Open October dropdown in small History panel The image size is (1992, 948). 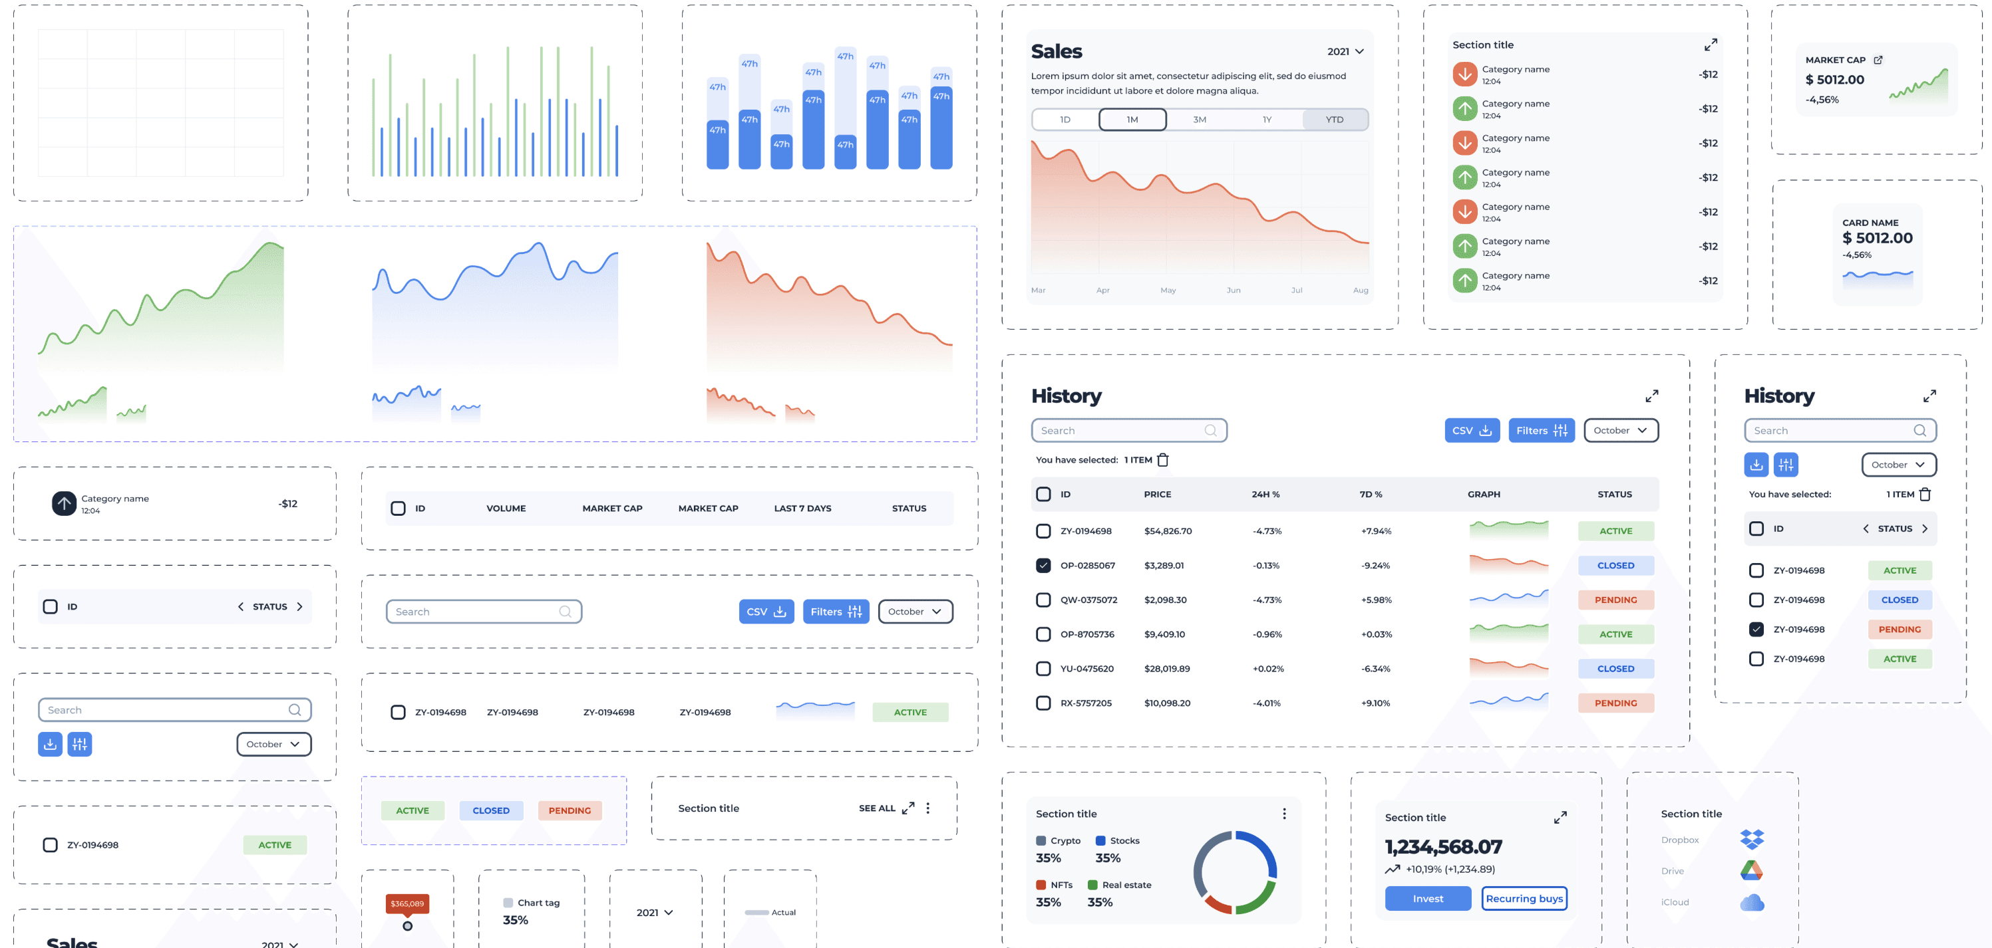click(x=1898, y=464)
